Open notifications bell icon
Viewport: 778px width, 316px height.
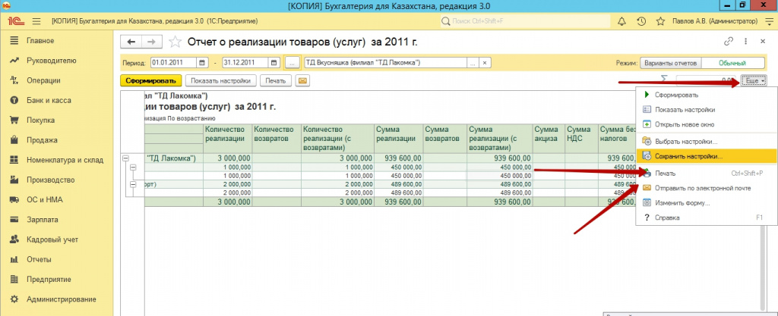[621, 21]
